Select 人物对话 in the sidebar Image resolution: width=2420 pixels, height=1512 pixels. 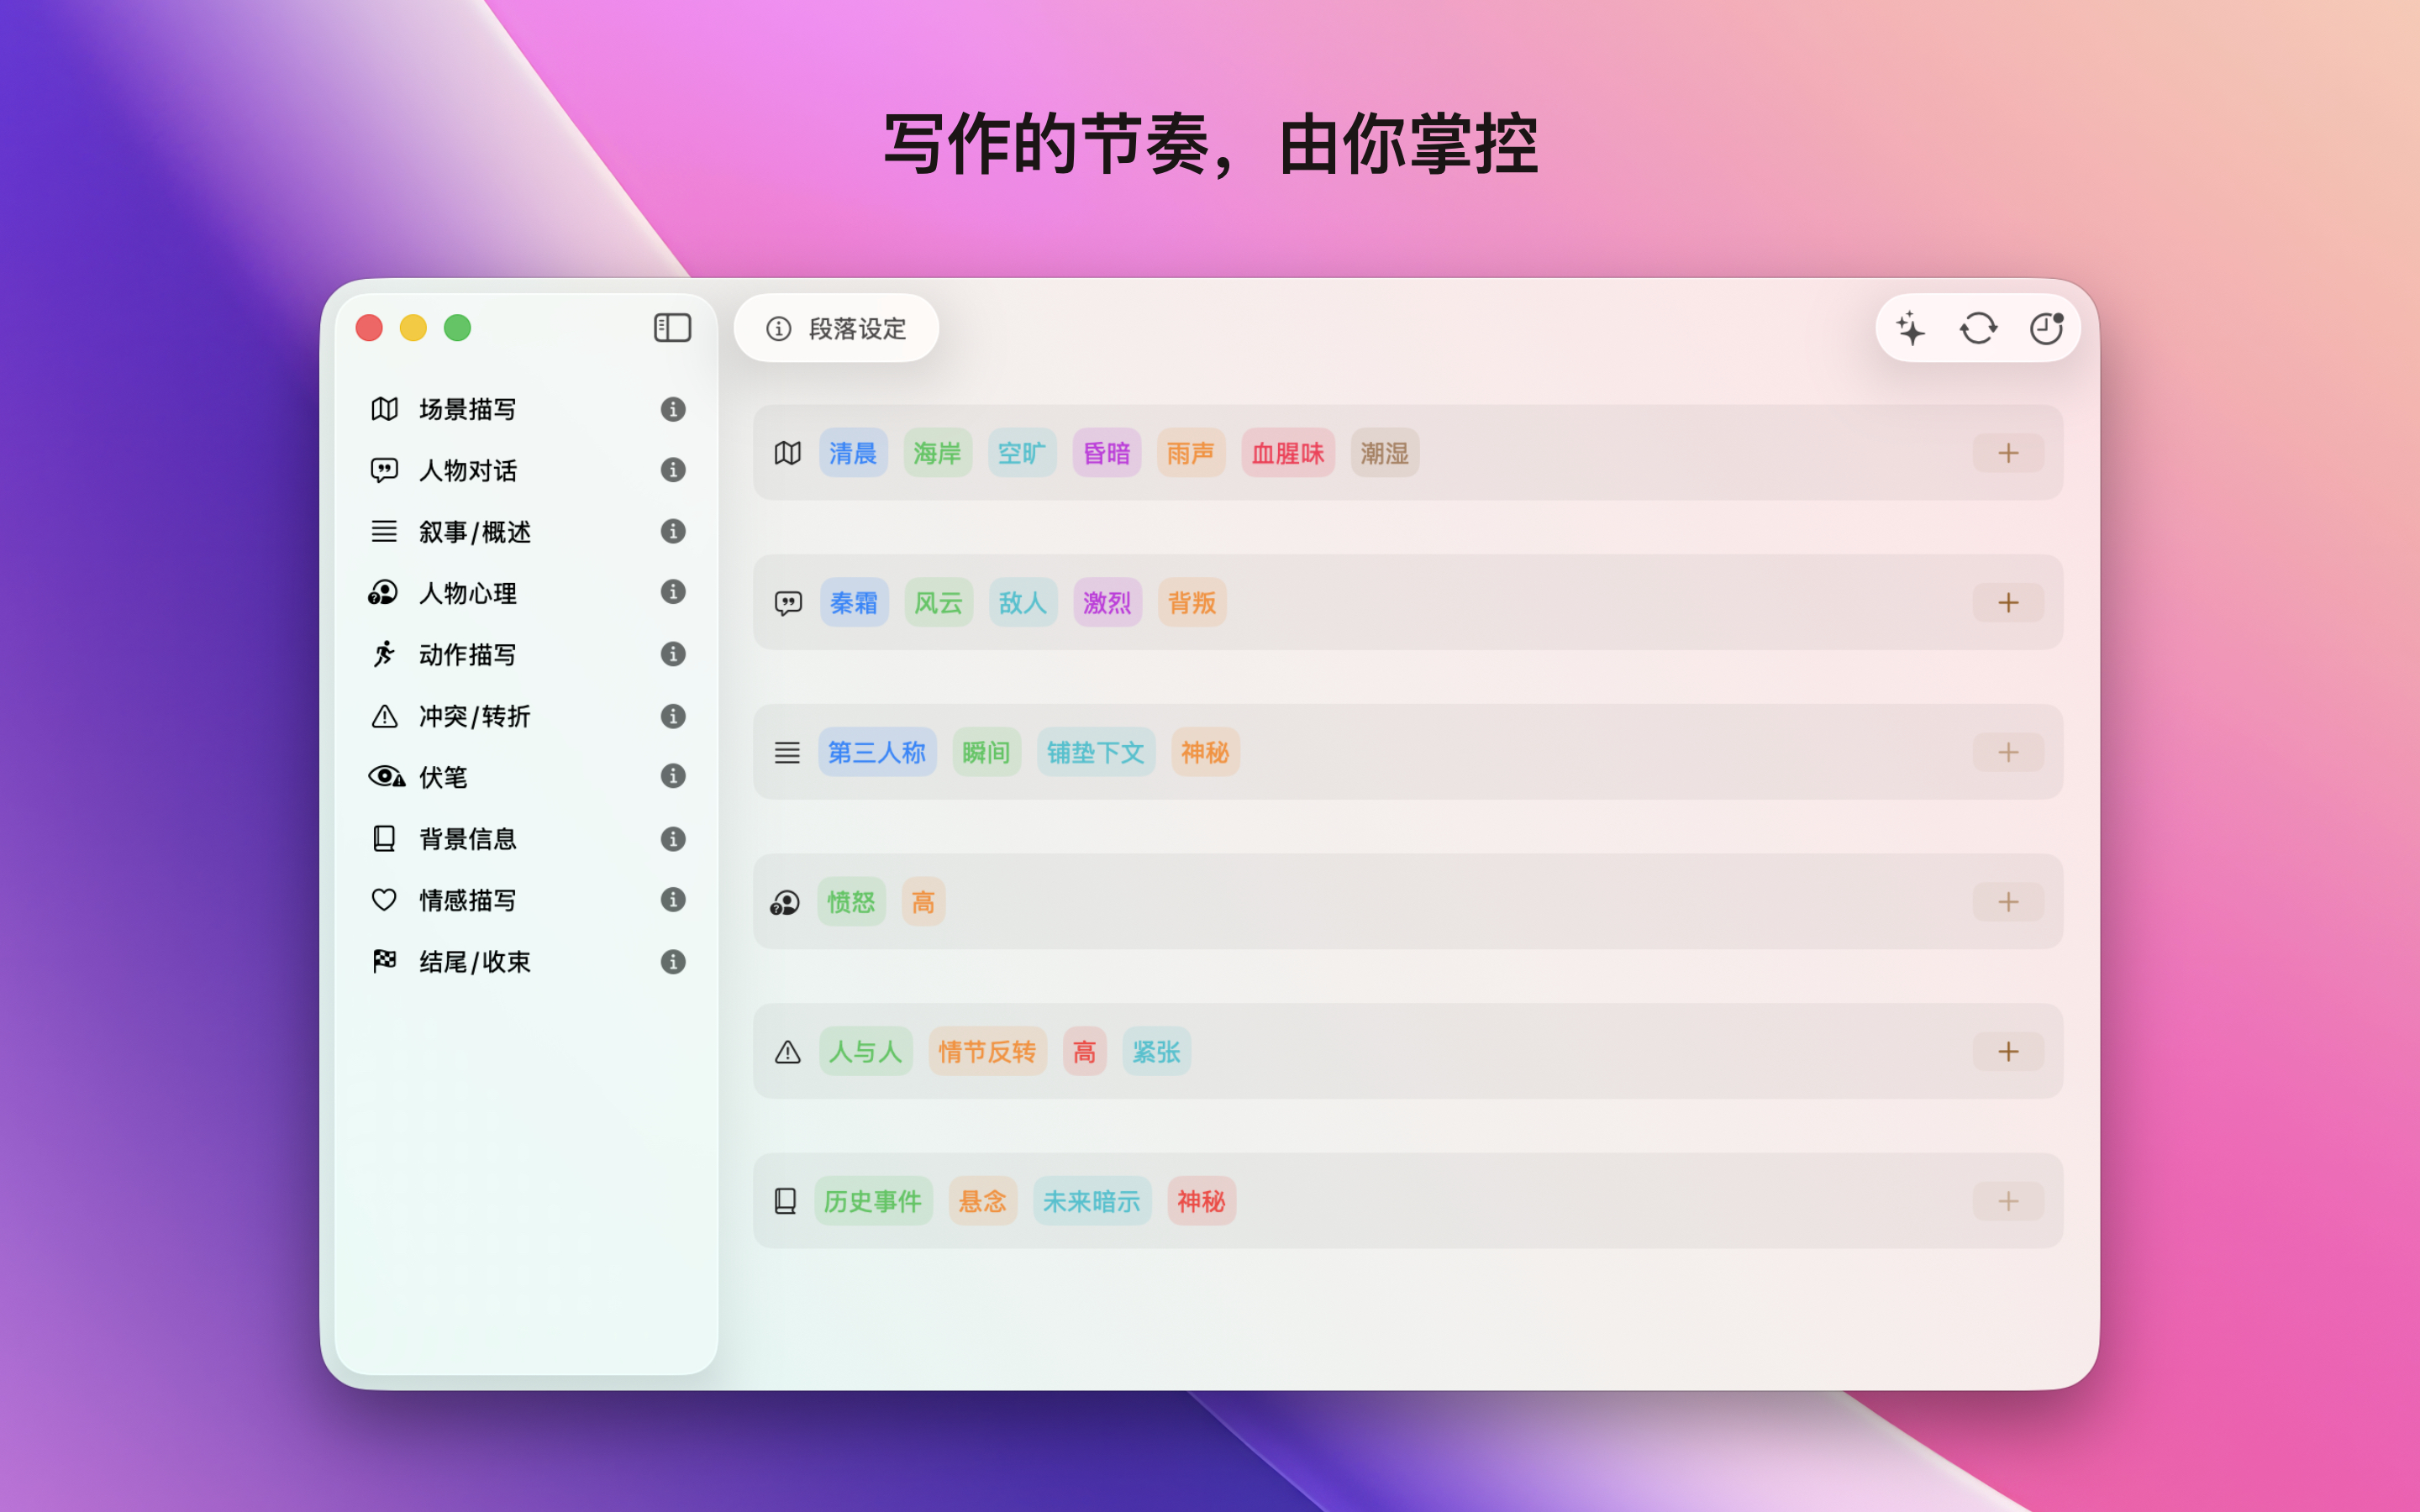(x=467, y=470)
